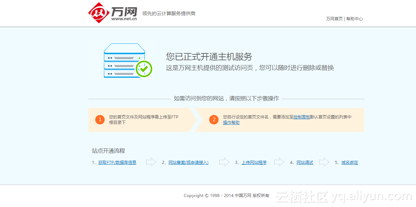Viewport: 416px width, 207px height.
Task: Open the 上传网站程序 link
Action: tap(254, 163)
